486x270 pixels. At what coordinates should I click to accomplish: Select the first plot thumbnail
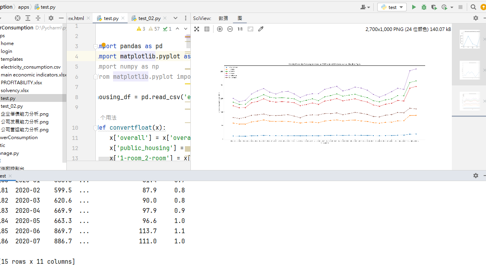click(x=470, y=39)
